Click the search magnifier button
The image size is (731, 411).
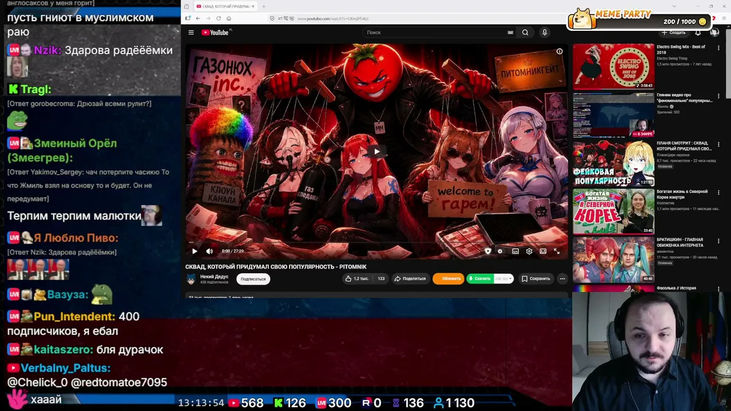click(525, 33)
